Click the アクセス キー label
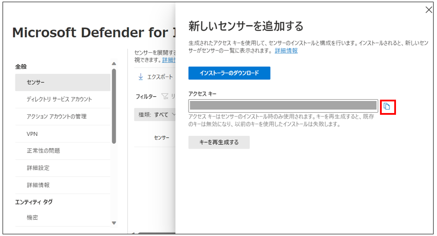 pos(203,94)
